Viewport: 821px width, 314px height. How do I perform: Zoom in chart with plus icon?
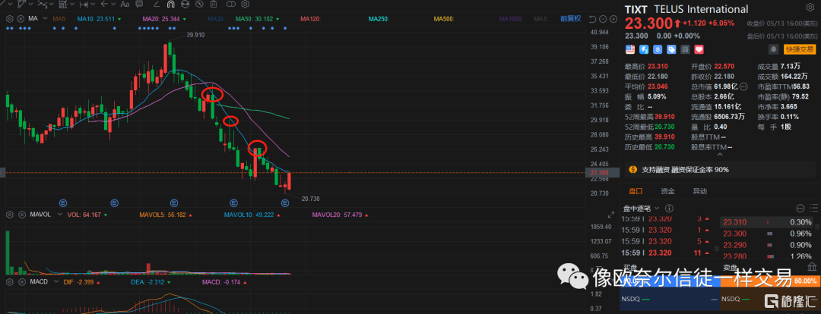[x=613, y=19]
